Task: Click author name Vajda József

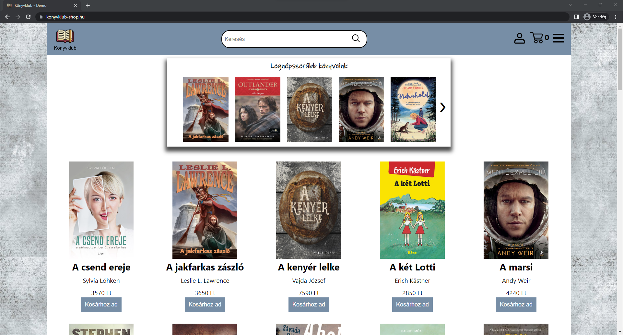Action: click(x=309, y=281)
